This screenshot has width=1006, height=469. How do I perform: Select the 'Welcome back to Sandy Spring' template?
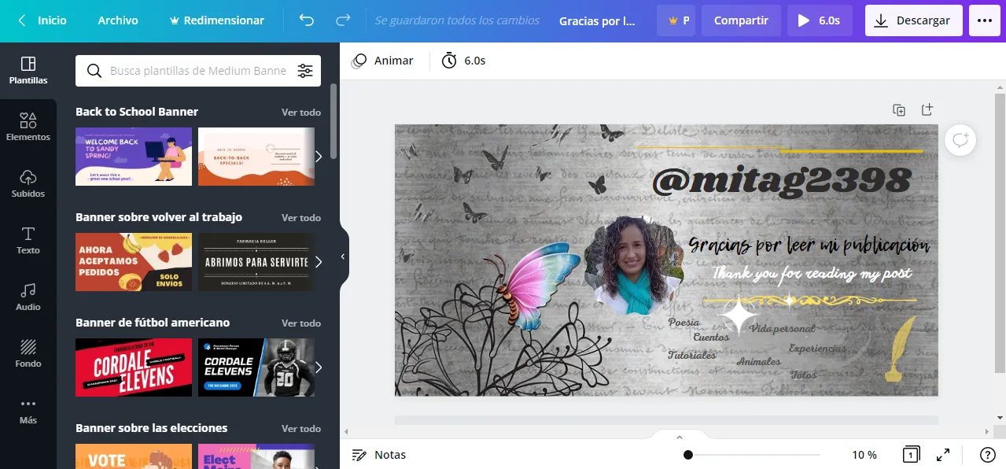click(134, 157)
